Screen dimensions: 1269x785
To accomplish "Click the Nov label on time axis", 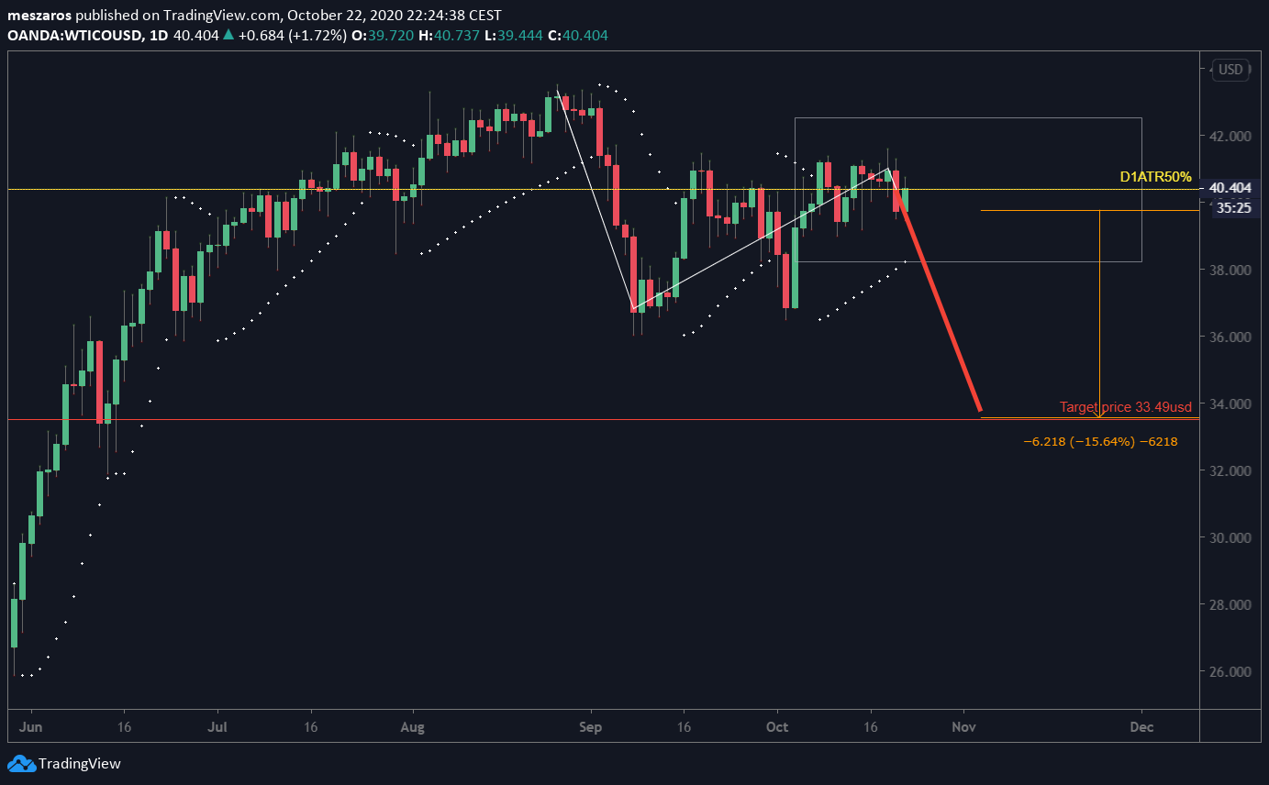I will tap(964, 726).
